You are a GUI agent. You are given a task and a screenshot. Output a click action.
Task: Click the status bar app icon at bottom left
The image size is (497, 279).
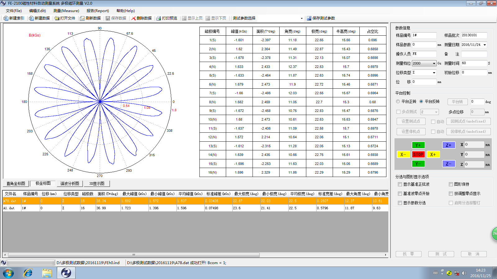tap(3, 263)
